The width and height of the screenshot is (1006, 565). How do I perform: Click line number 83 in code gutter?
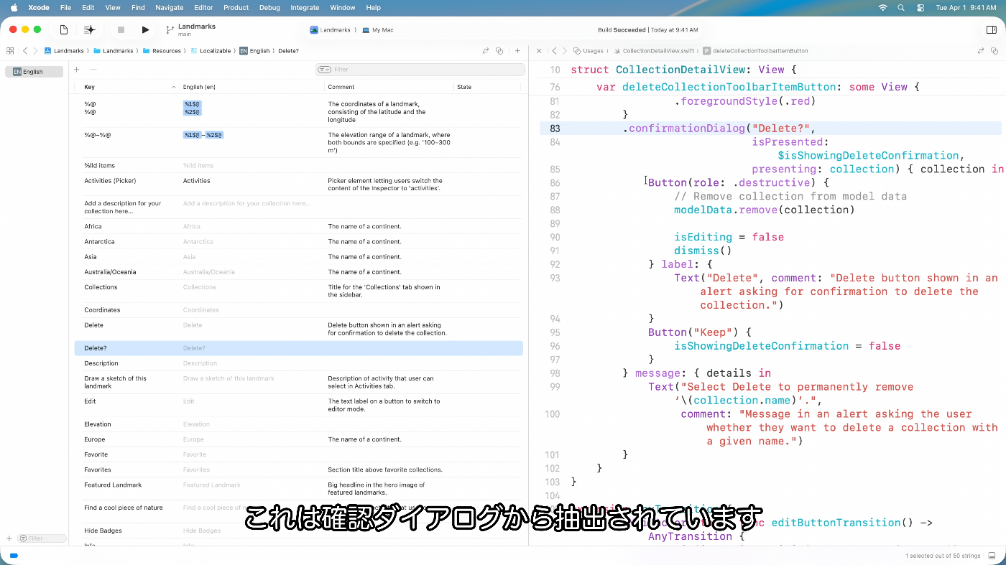tap(554, 129)
